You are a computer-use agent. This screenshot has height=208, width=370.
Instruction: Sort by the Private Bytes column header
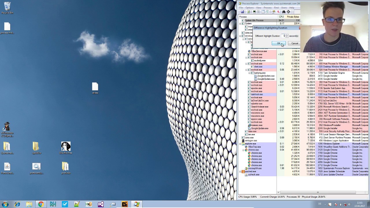(292, 17)
